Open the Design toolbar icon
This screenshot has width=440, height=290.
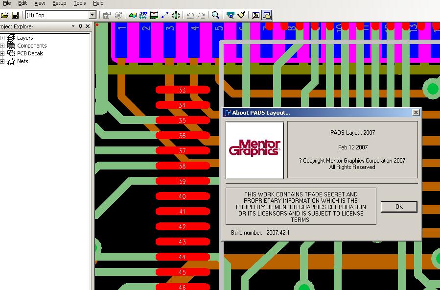tap(143, 15)
